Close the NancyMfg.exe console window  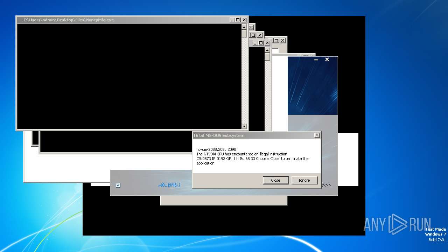244,20
